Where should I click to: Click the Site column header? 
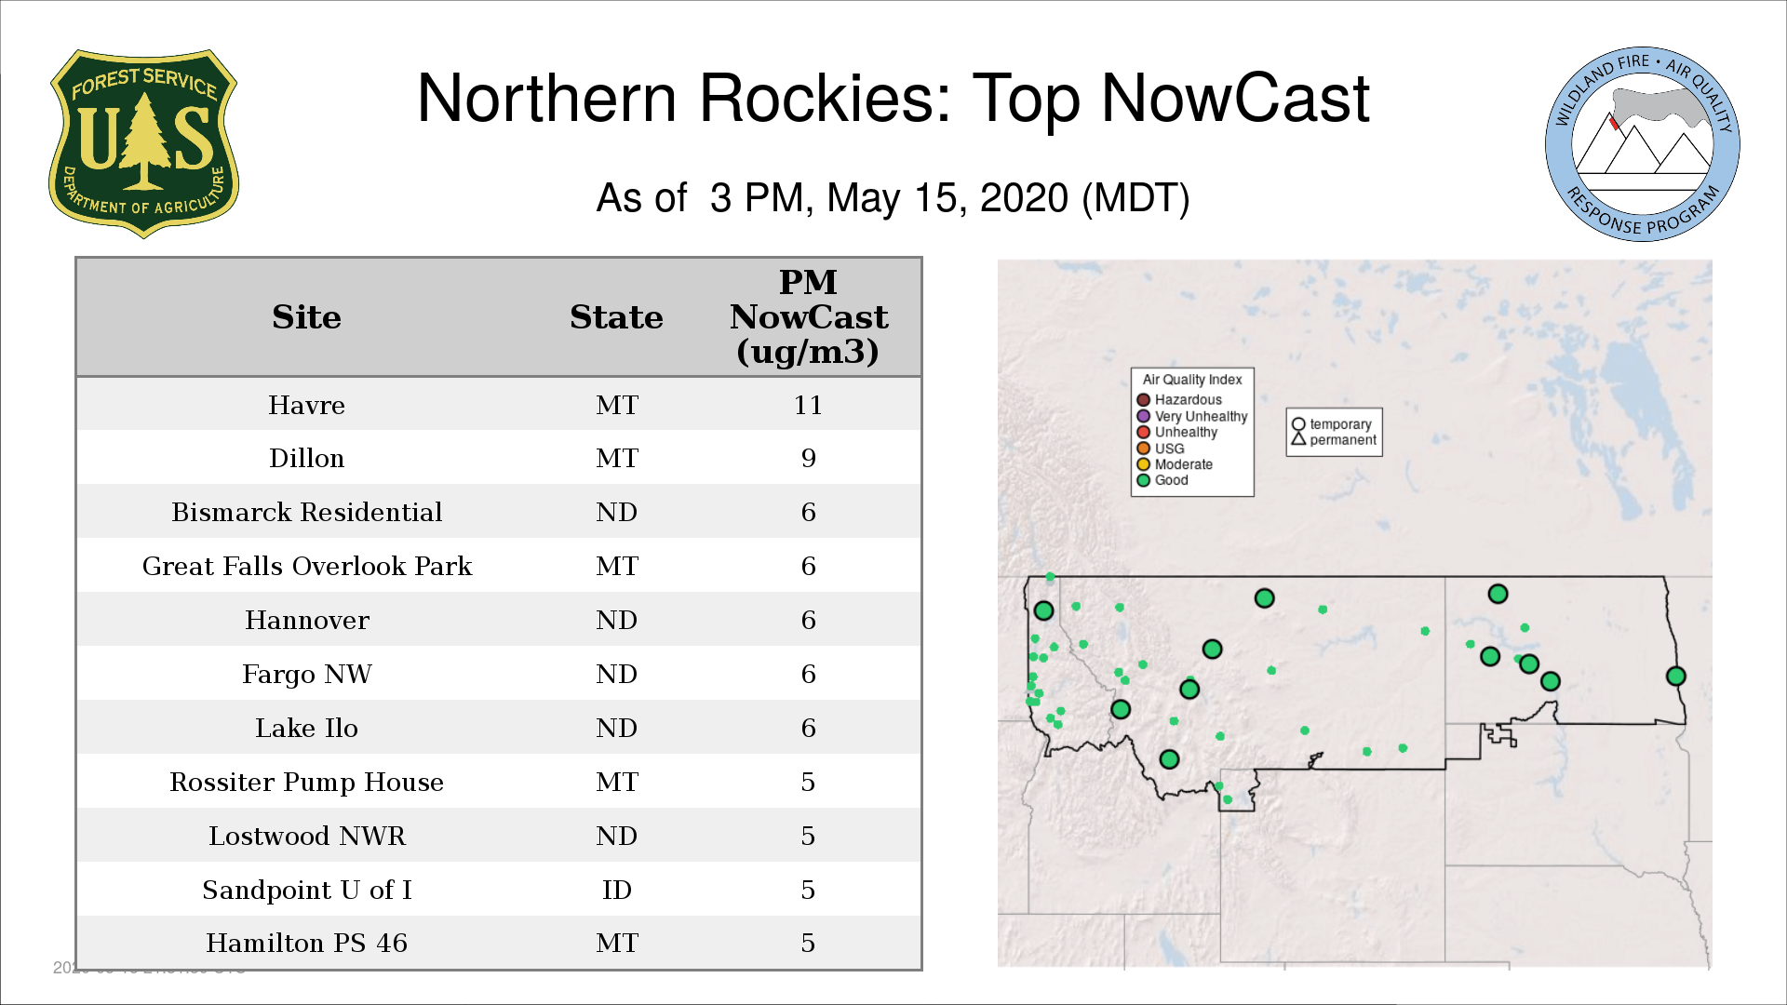pos(306,317)
